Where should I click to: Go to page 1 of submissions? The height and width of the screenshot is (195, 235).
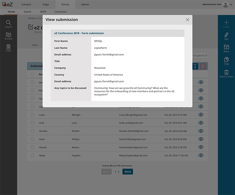[x=115, y=172]
